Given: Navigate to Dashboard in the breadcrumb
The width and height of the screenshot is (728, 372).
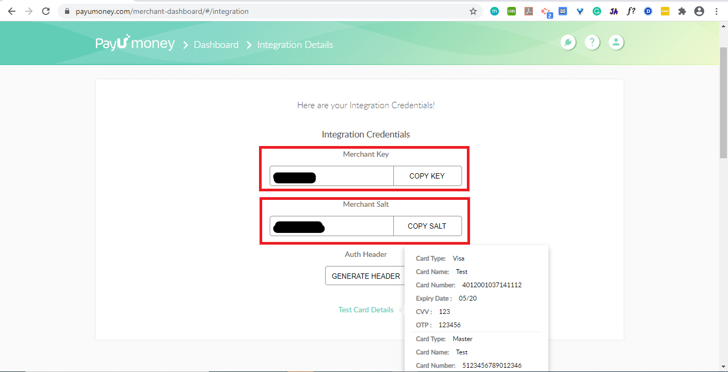Looking at the screenshot, I should click(216, 45).
